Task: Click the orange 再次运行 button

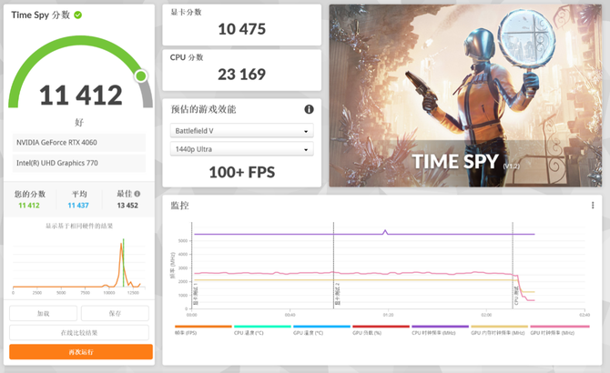Action: pyautogui.click(x=81, y=352)
